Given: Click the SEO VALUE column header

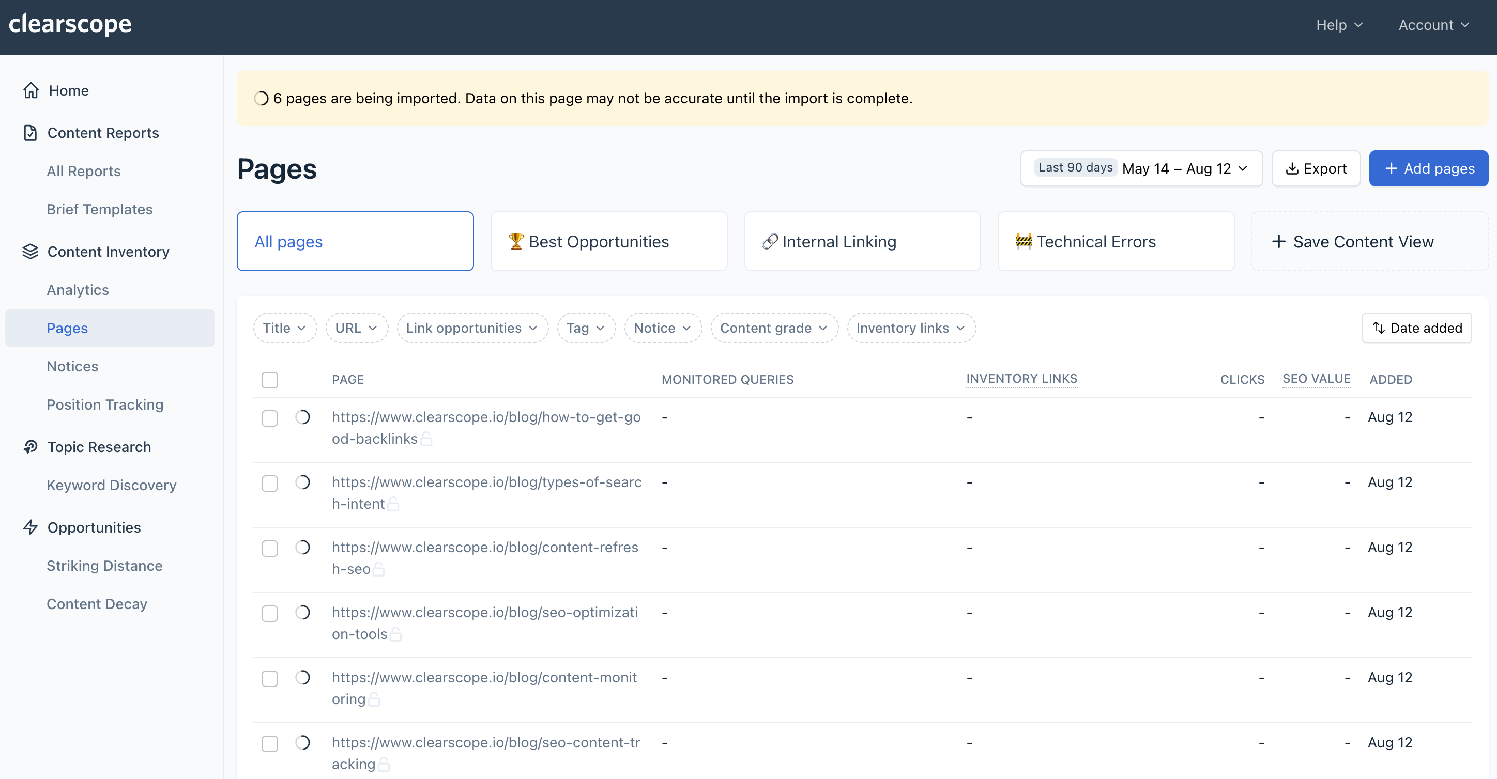Looking at the screenshot, I should point(1316,379).
